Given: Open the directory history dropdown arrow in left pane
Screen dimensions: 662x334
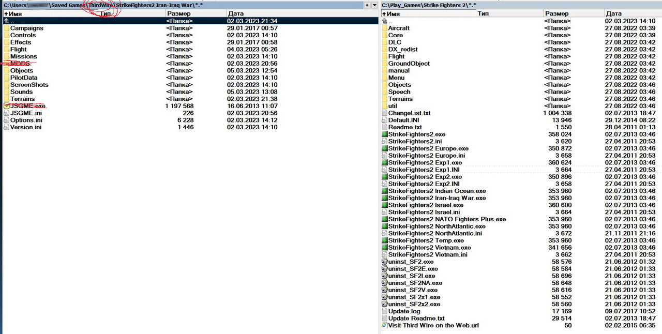Looking at the screenshot, I should tap(374, 5).
